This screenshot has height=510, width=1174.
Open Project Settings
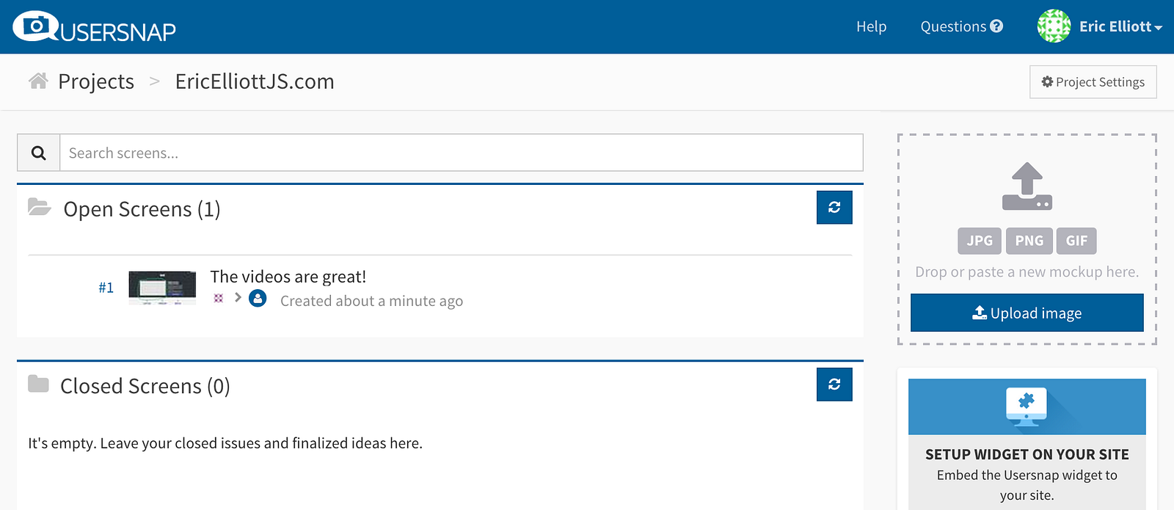pyautogui.click(x=1093, y=82)
